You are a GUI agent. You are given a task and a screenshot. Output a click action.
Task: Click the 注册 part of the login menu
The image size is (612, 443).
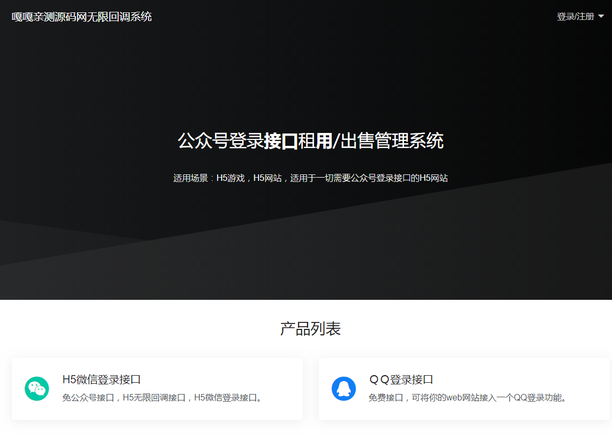(x=586, y=17)
